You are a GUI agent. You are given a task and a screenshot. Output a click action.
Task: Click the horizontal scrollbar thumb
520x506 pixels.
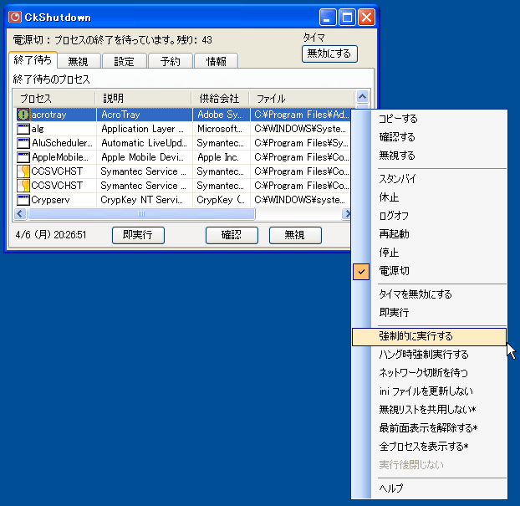pyautogui.click(x=141, y=213)
